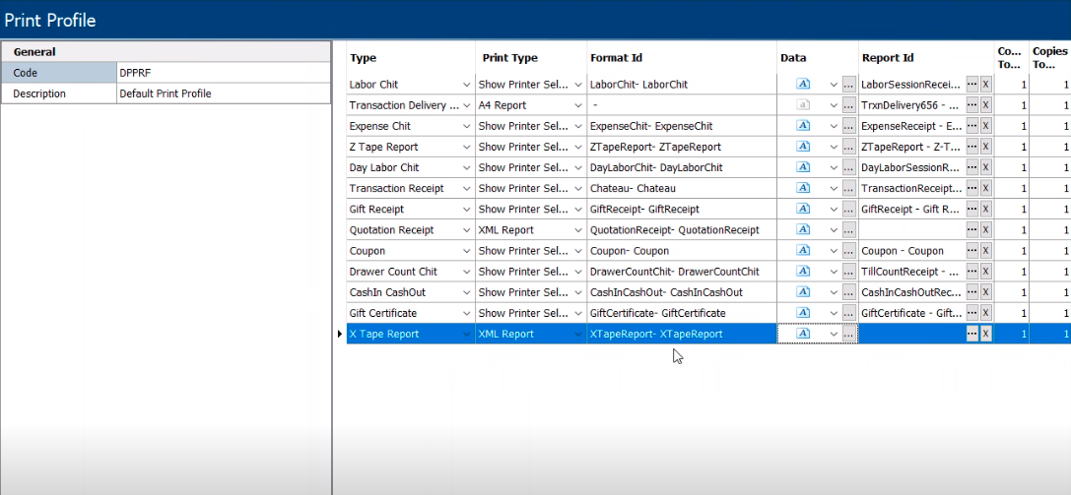This screenshot has width=1071, height=495.
Task: Browse Data with ellipsis button in Labor Chit row
Action: (849, 85)
